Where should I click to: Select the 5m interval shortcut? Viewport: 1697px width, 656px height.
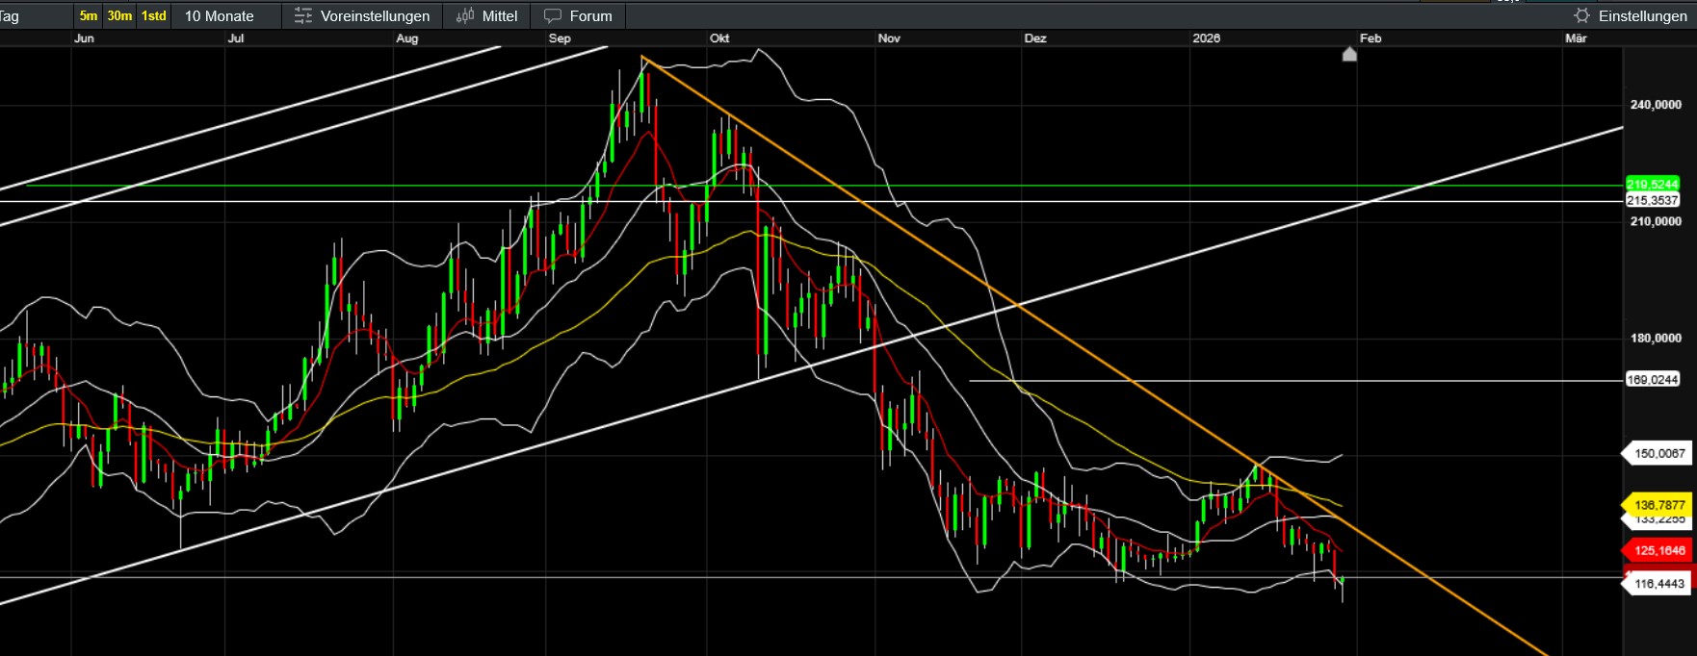89,15
